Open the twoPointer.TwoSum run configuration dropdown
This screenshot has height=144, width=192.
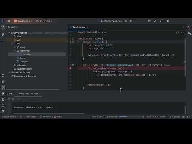tap(110, 21)
